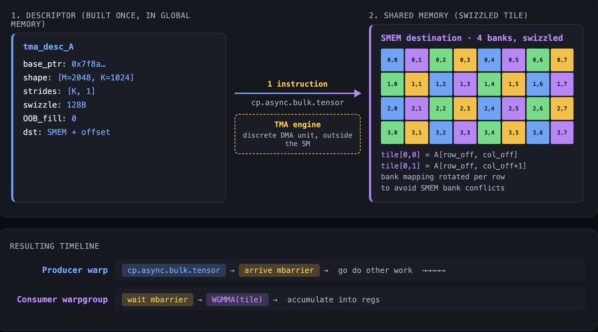
Task: Click the SMEM destination heading
Action: tap(471, 38)
